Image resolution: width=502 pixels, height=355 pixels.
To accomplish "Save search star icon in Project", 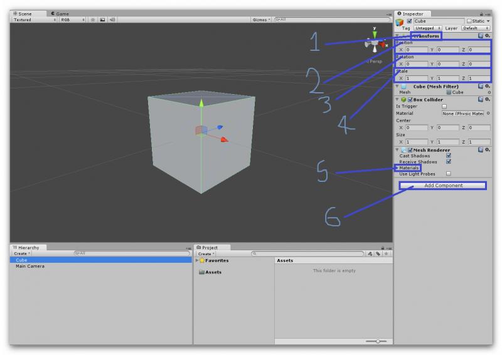I will (387, 254).
